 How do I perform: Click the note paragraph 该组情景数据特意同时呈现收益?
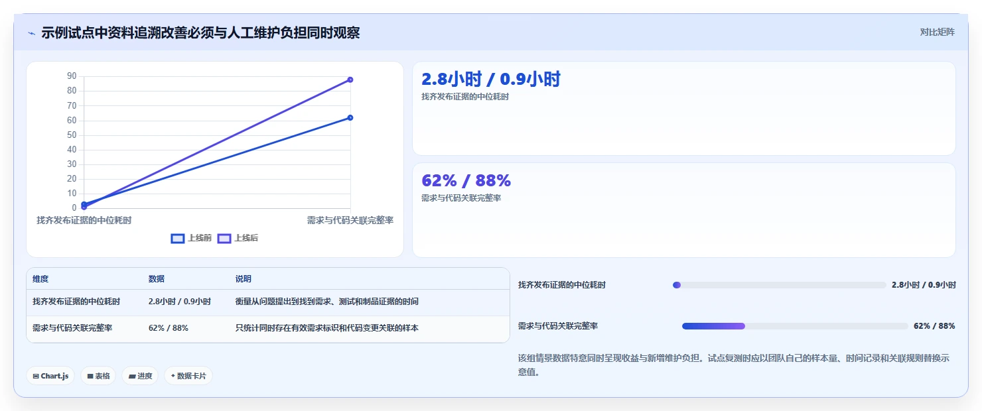(x=734, y=365)
